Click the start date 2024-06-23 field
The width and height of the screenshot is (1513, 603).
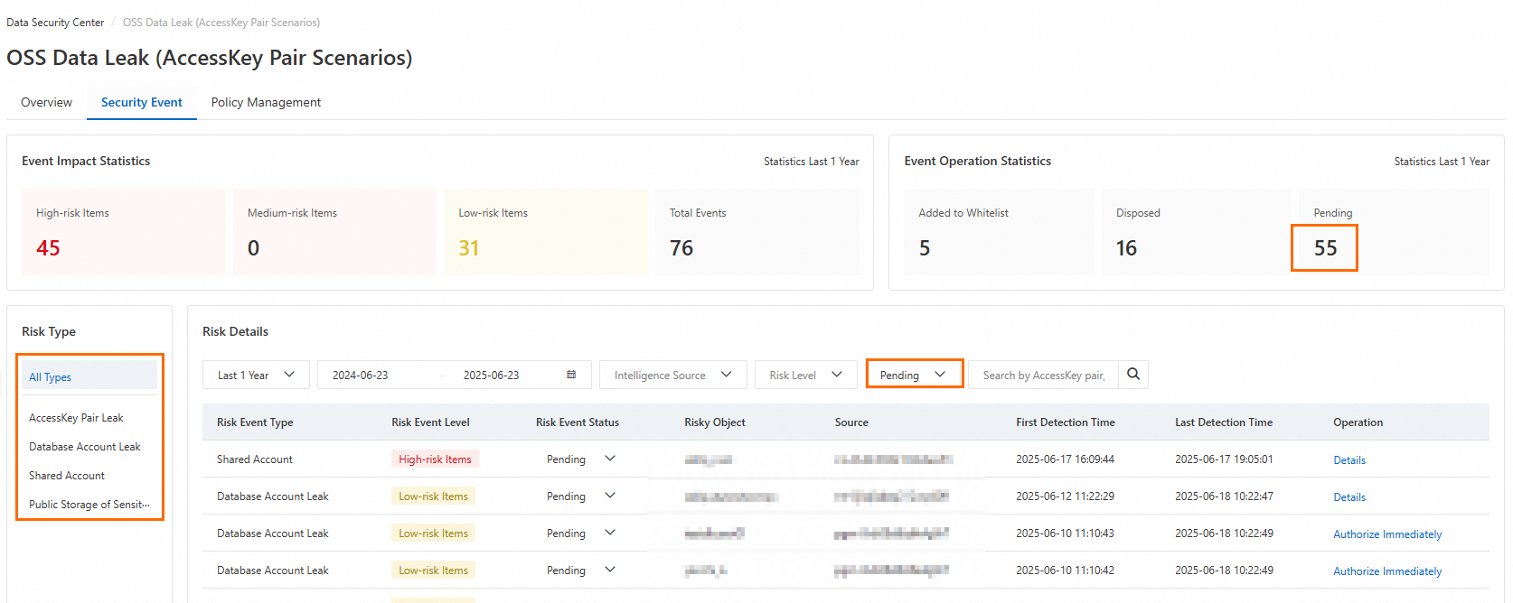[x=361, y=375]
